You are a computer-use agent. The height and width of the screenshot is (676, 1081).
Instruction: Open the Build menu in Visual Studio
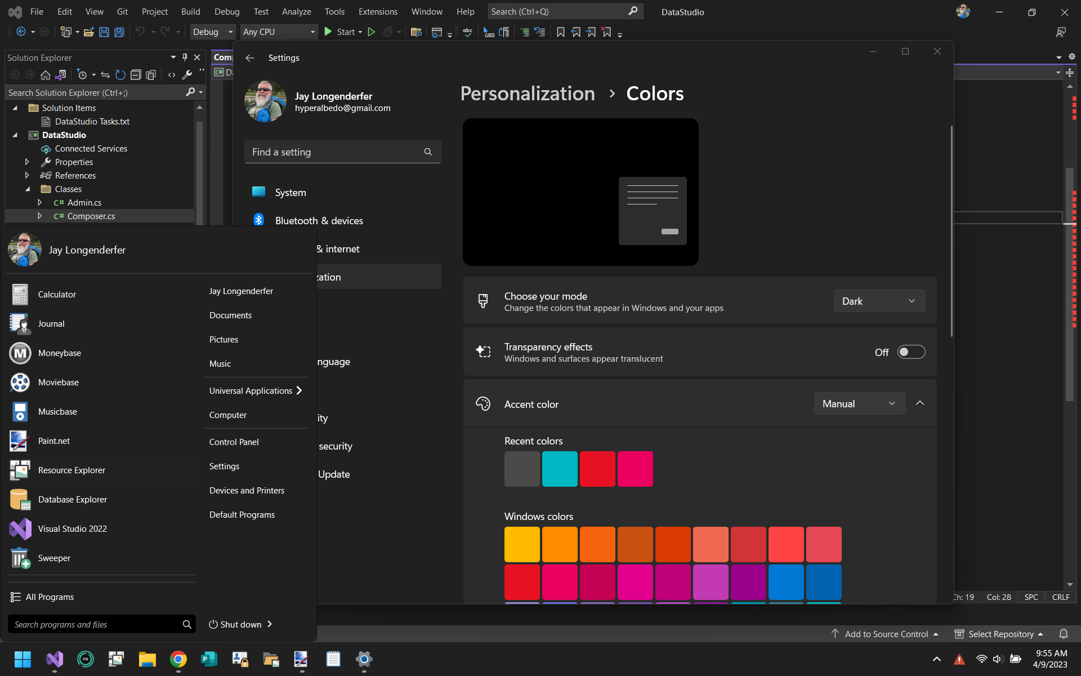(x=190, y=11)
